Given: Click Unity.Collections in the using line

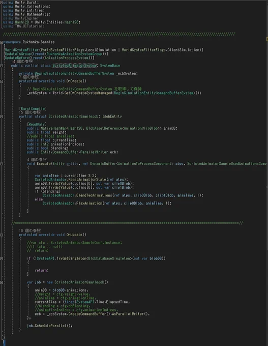Looking at the screenshot, I should tap(32, 7).
